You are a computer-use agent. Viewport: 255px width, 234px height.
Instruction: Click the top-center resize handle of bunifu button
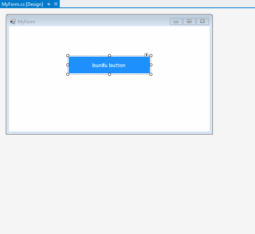tap(109, 56)
